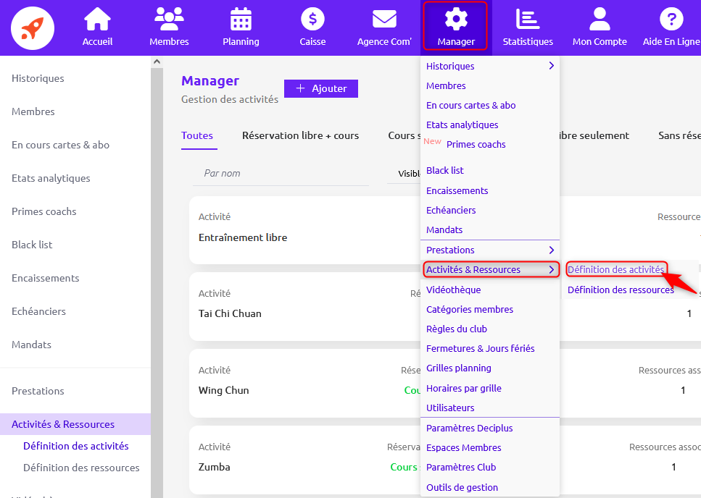Open Utilisateurs menu entry
Image resolution: width=701 pixels, height=498 pixels.
(x=450, y=408)
